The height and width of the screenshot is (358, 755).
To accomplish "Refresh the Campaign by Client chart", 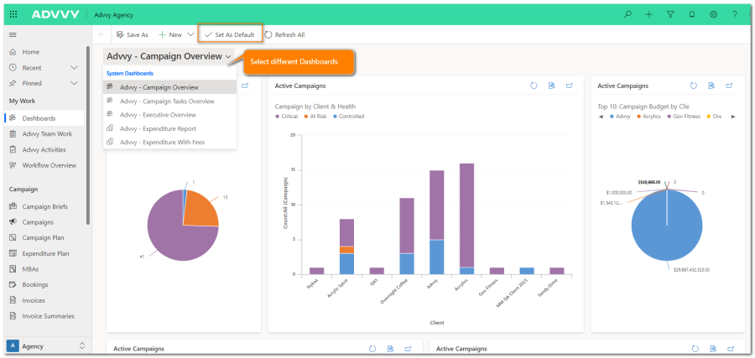I will click(x=534, y=86).
